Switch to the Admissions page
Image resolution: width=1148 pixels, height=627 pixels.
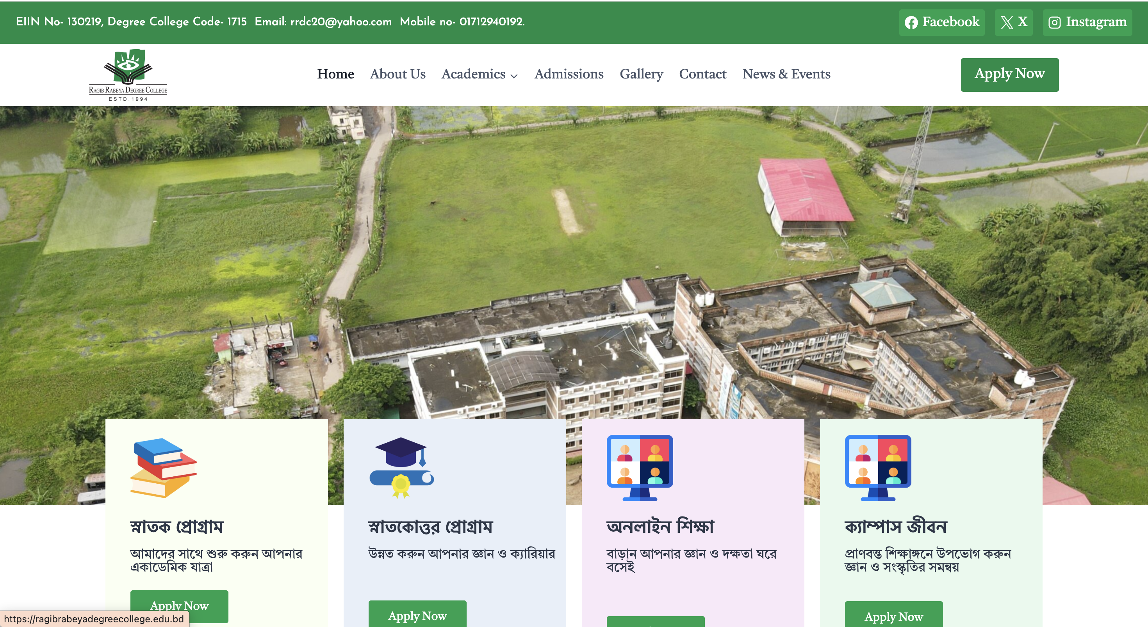coord(569,75)
